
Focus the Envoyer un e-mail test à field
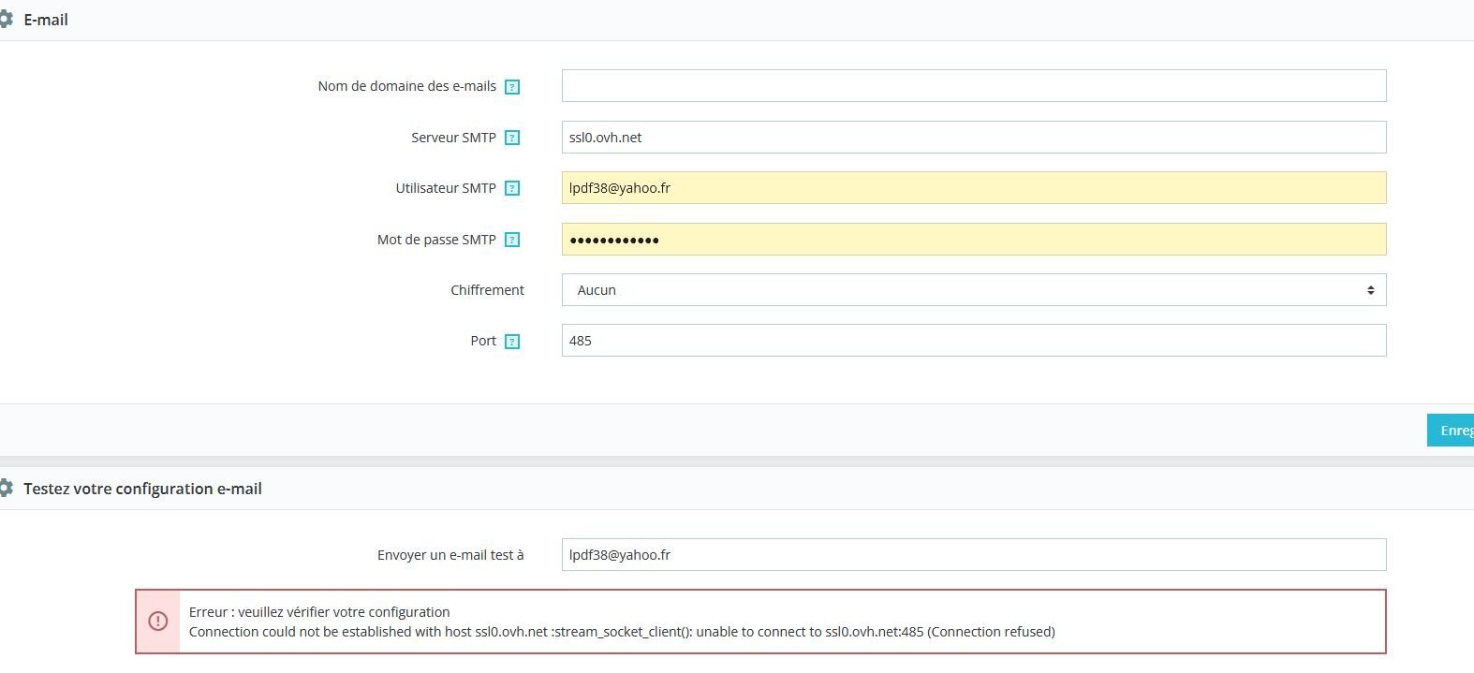[974, 555]
